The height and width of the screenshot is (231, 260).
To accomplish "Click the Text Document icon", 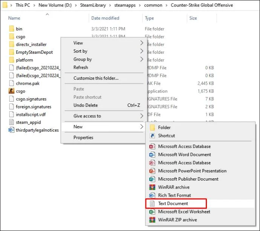I will [152, 203].
